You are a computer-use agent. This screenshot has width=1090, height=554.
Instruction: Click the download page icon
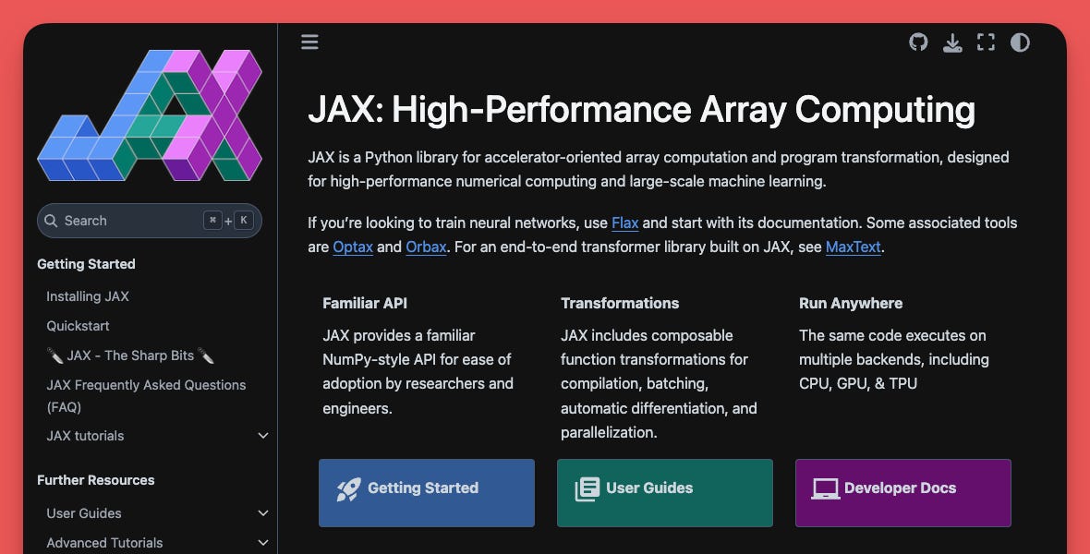click(952, 42)
